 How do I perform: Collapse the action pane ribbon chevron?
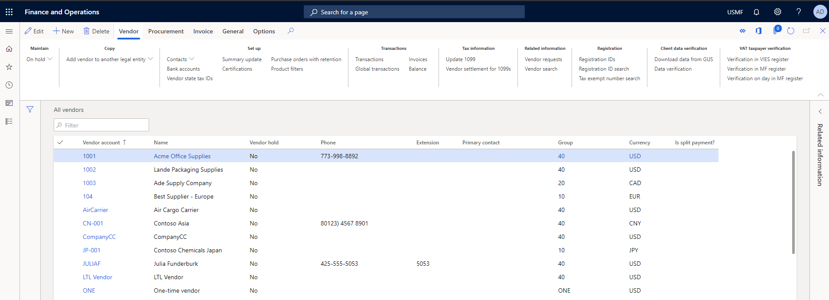coord(820,95)
